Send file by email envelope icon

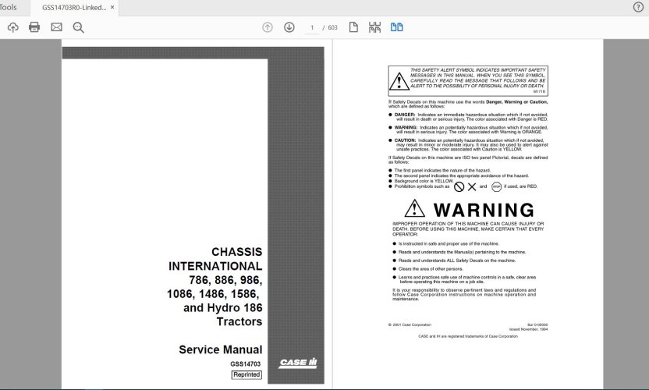[x=56, y=27]
